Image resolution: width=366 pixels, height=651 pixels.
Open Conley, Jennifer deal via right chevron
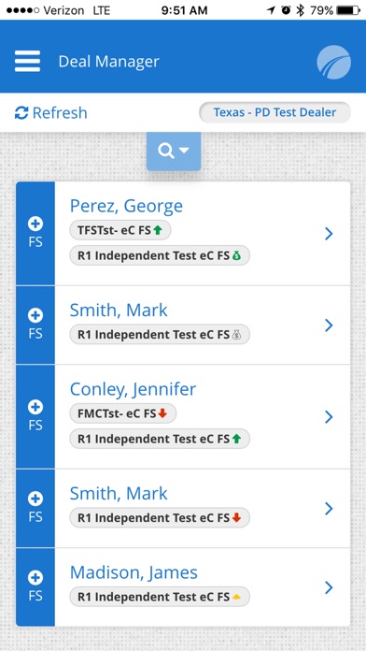coord(329,416)
